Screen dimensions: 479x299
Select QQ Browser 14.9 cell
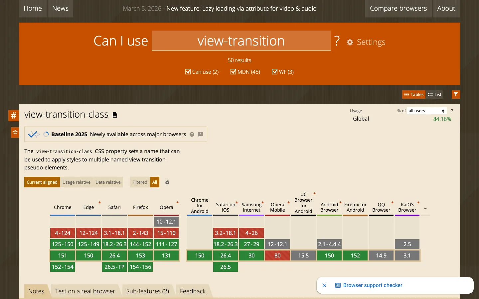(x=381, y=255)
